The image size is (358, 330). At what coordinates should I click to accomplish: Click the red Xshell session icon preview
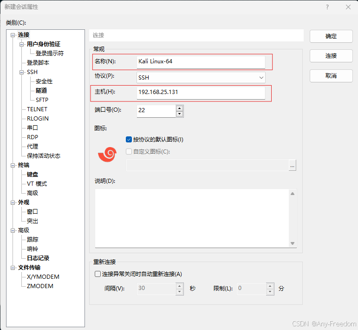point(107,155)
